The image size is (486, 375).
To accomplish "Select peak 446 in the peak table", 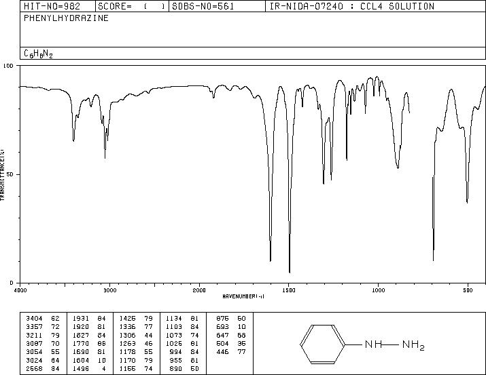I will (x=231, y=352).
